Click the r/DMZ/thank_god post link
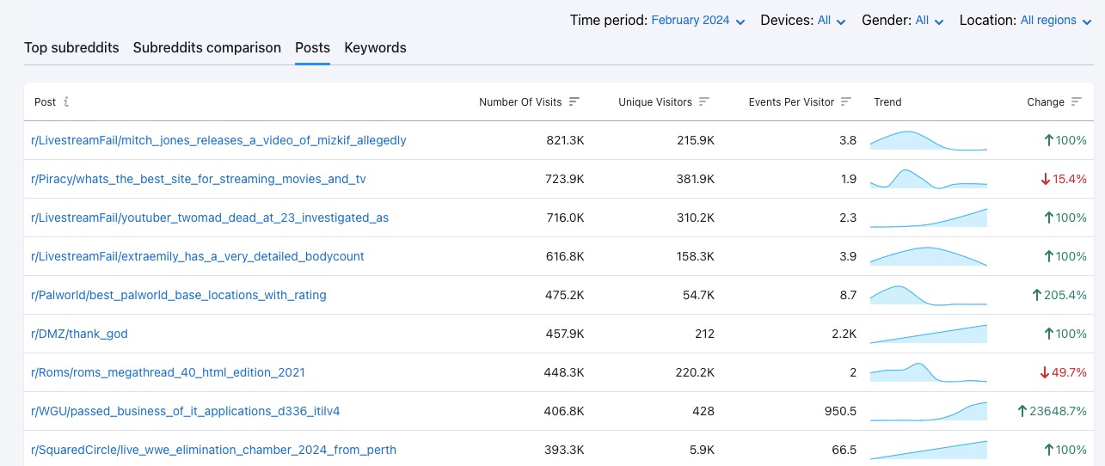This screenshot has height=466, width=1105. (79, 334)
